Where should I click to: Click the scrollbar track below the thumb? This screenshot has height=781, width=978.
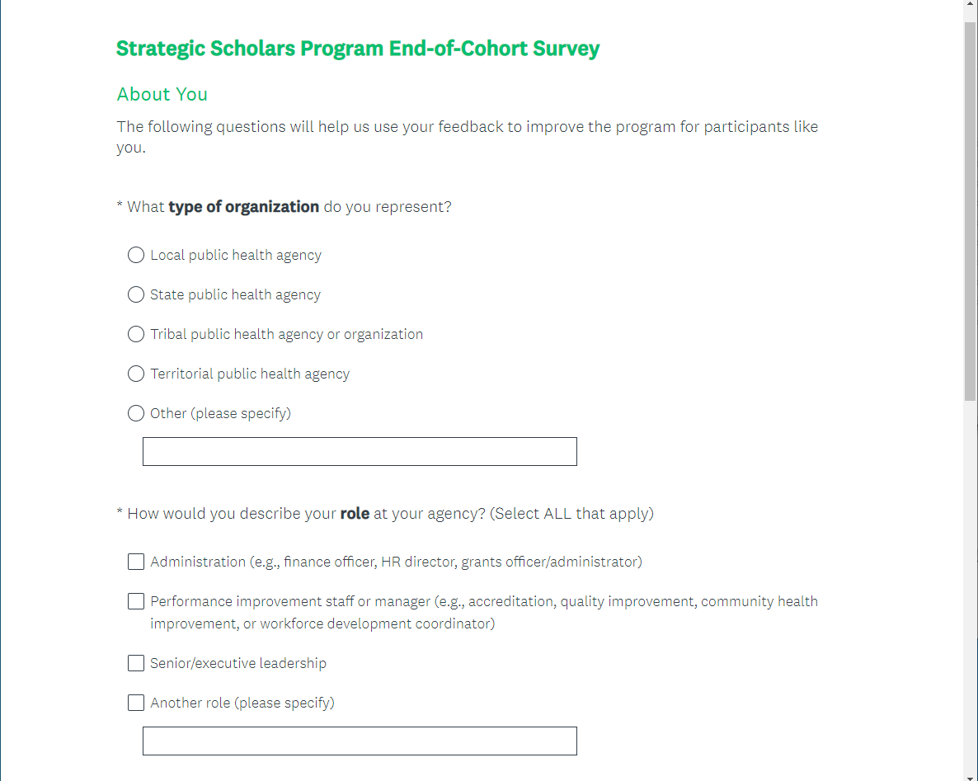(970, 577)
